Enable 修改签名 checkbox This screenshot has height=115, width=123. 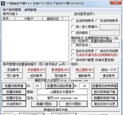click(73, 45)
